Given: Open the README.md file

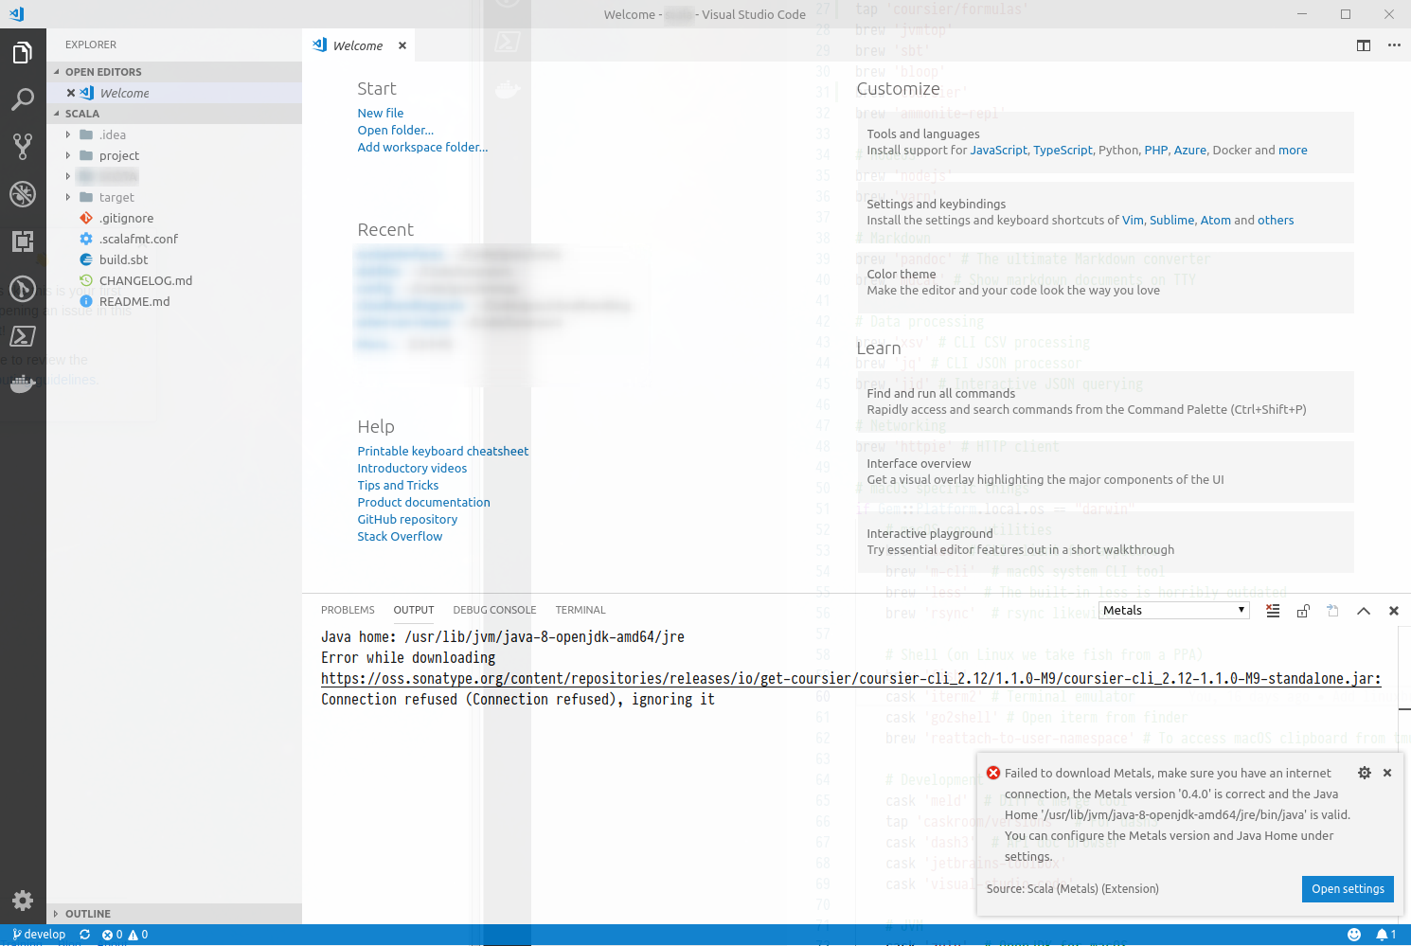Looking at the screenshot, I should click(x=174, y=301).
